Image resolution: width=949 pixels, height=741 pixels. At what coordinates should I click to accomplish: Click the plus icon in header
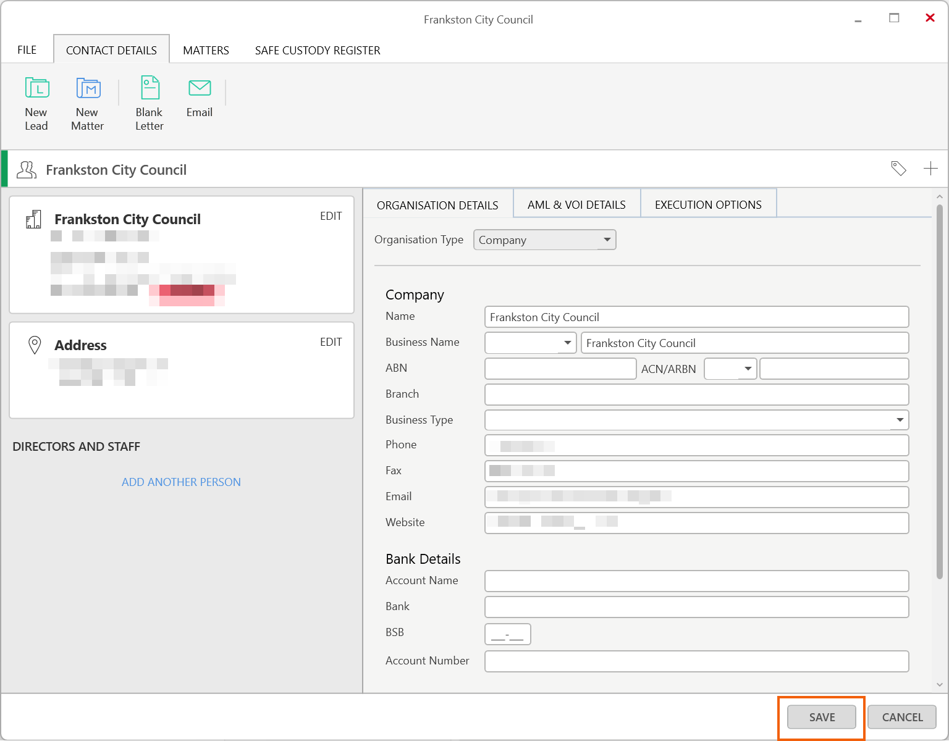pos(930,169)
